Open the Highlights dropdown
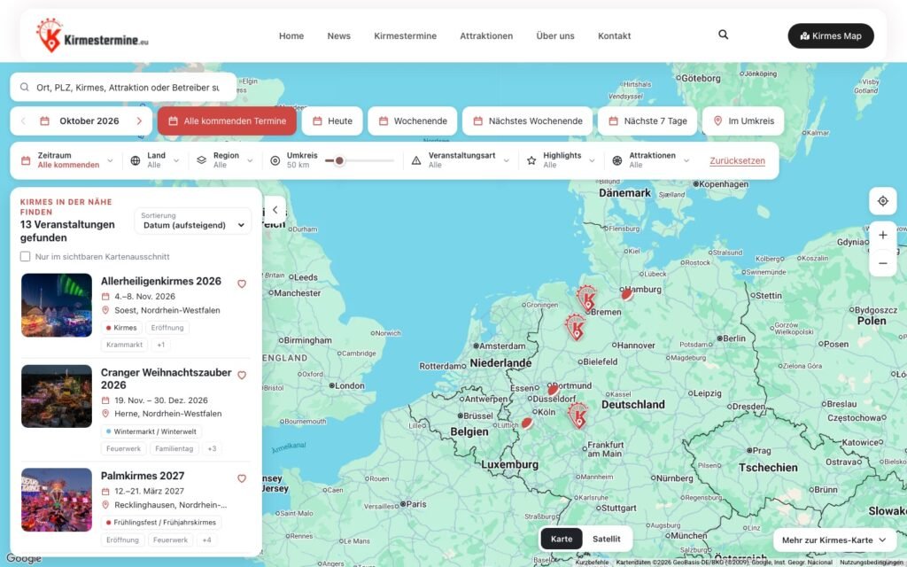This screenshot has width=907, height=567. [x=561, y=160]
